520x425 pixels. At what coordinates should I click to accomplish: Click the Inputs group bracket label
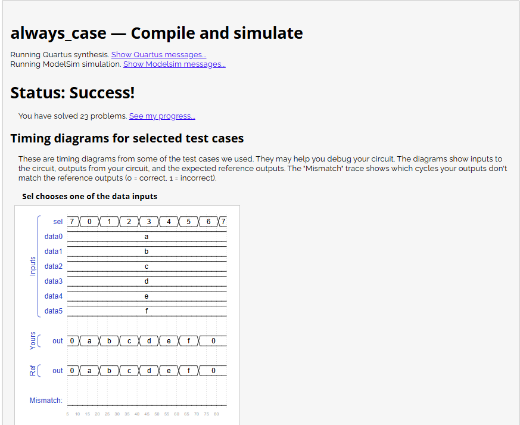tap(33, 266)
